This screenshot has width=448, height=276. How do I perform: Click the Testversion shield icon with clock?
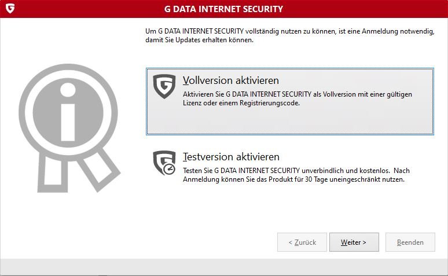164,163
